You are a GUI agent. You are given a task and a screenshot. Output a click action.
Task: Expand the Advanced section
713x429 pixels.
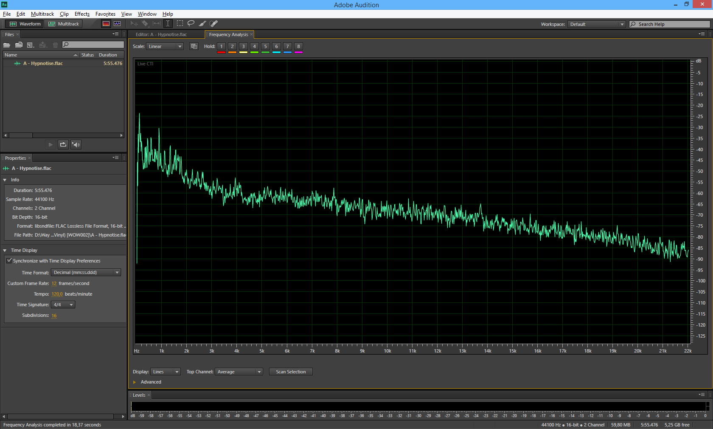click(x=135, y=382)
